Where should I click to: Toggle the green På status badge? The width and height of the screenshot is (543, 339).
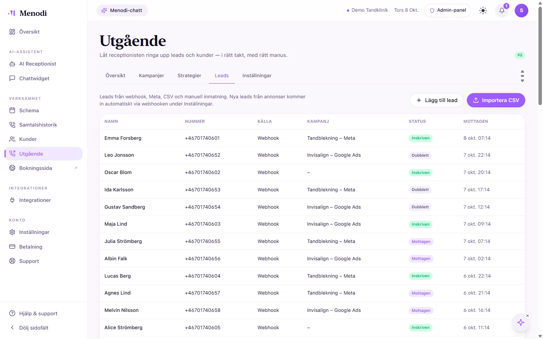point(520,55)
